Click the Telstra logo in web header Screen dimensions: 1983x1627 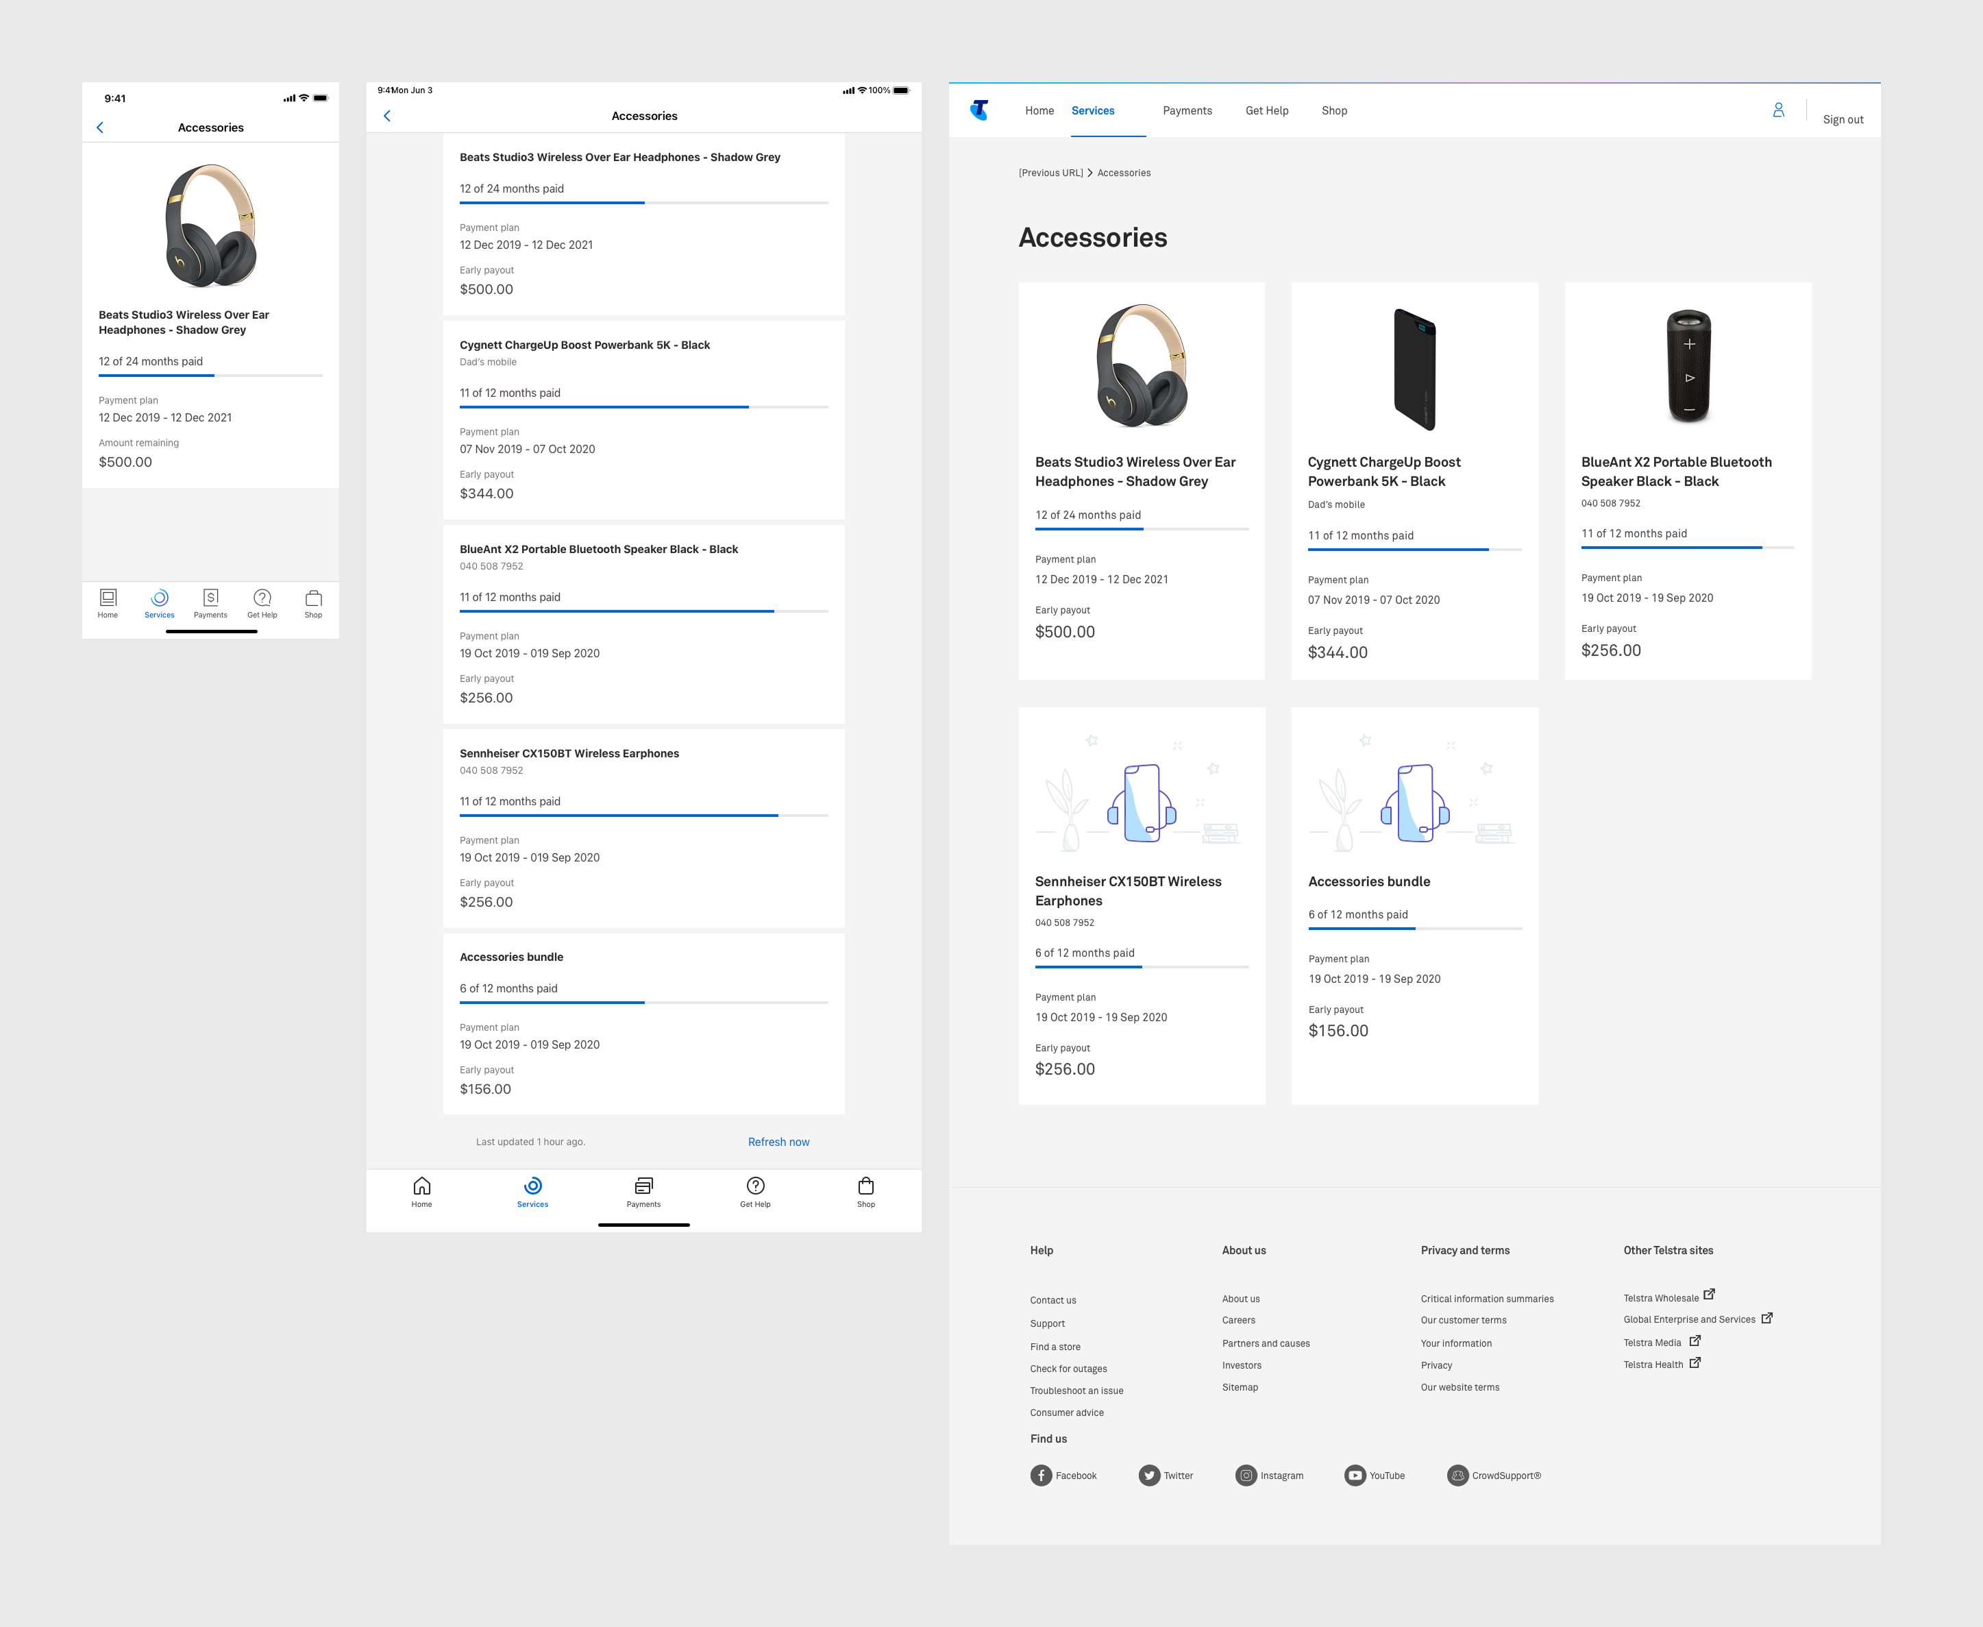pos(979,110)
